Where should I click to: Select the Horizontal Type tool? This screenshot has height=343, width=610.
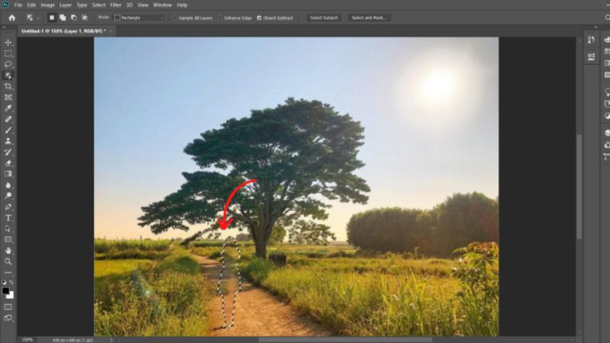coord(8,218)
